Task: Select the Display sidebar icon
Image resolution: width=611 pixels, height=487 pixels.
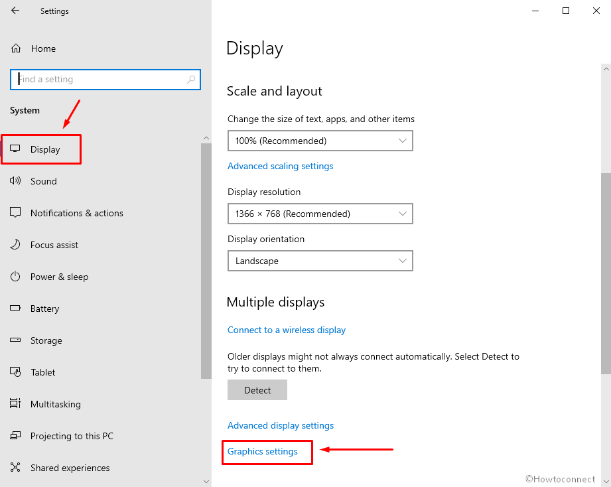Action: [x=16, y=149]
